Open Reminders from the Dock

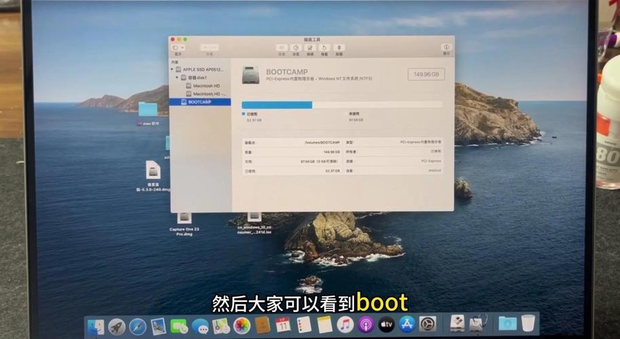304,325
